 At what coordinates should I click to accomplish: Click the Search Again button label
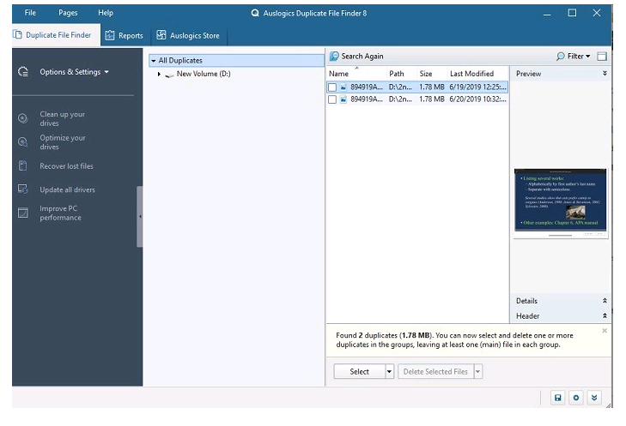pos(362,57)
